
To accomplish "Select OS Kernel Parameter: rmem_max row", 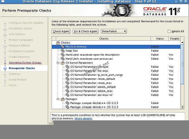I will click(116, 83).
